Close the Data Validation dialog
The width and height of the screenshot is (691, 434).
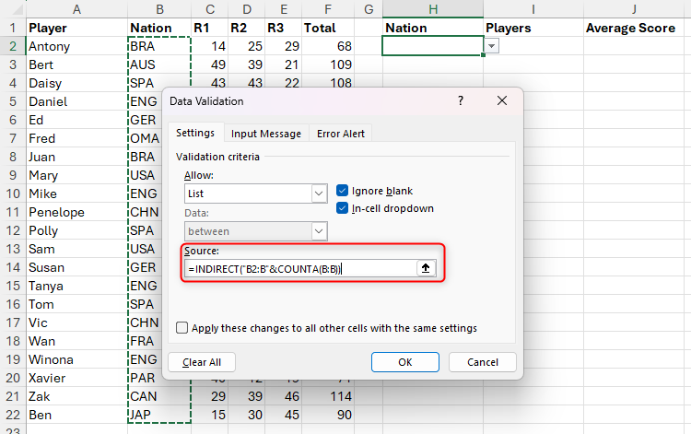501,101
